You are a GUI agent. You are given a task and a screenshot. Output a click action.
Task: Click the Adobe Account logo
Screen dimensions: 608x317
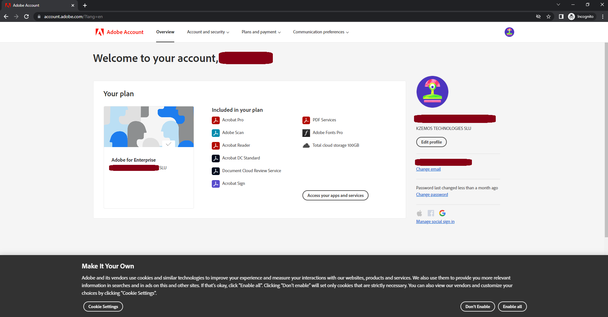pyautogui.click(x=118, y=32)
